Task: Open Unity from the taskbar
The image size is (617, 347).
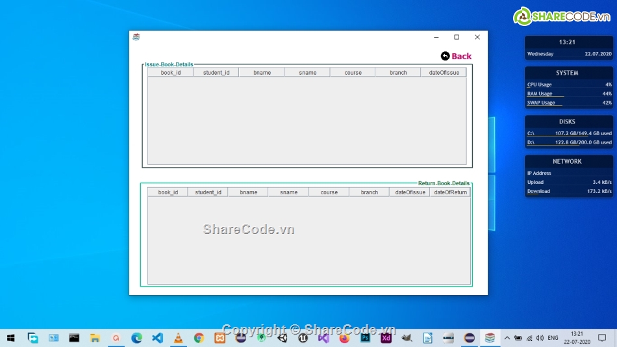Action: (x=282, y=338)
